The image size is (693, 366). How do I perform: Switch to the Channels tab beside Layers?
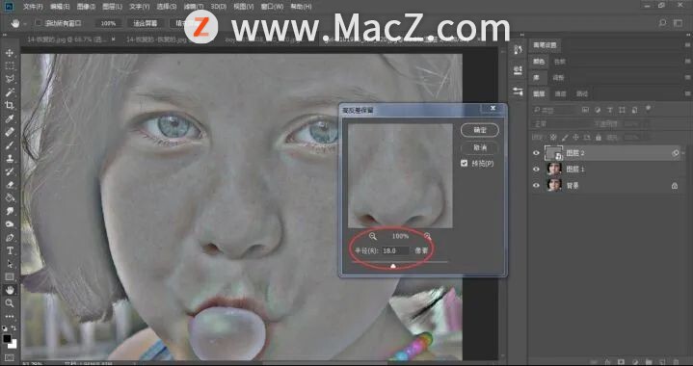point(560,93)
